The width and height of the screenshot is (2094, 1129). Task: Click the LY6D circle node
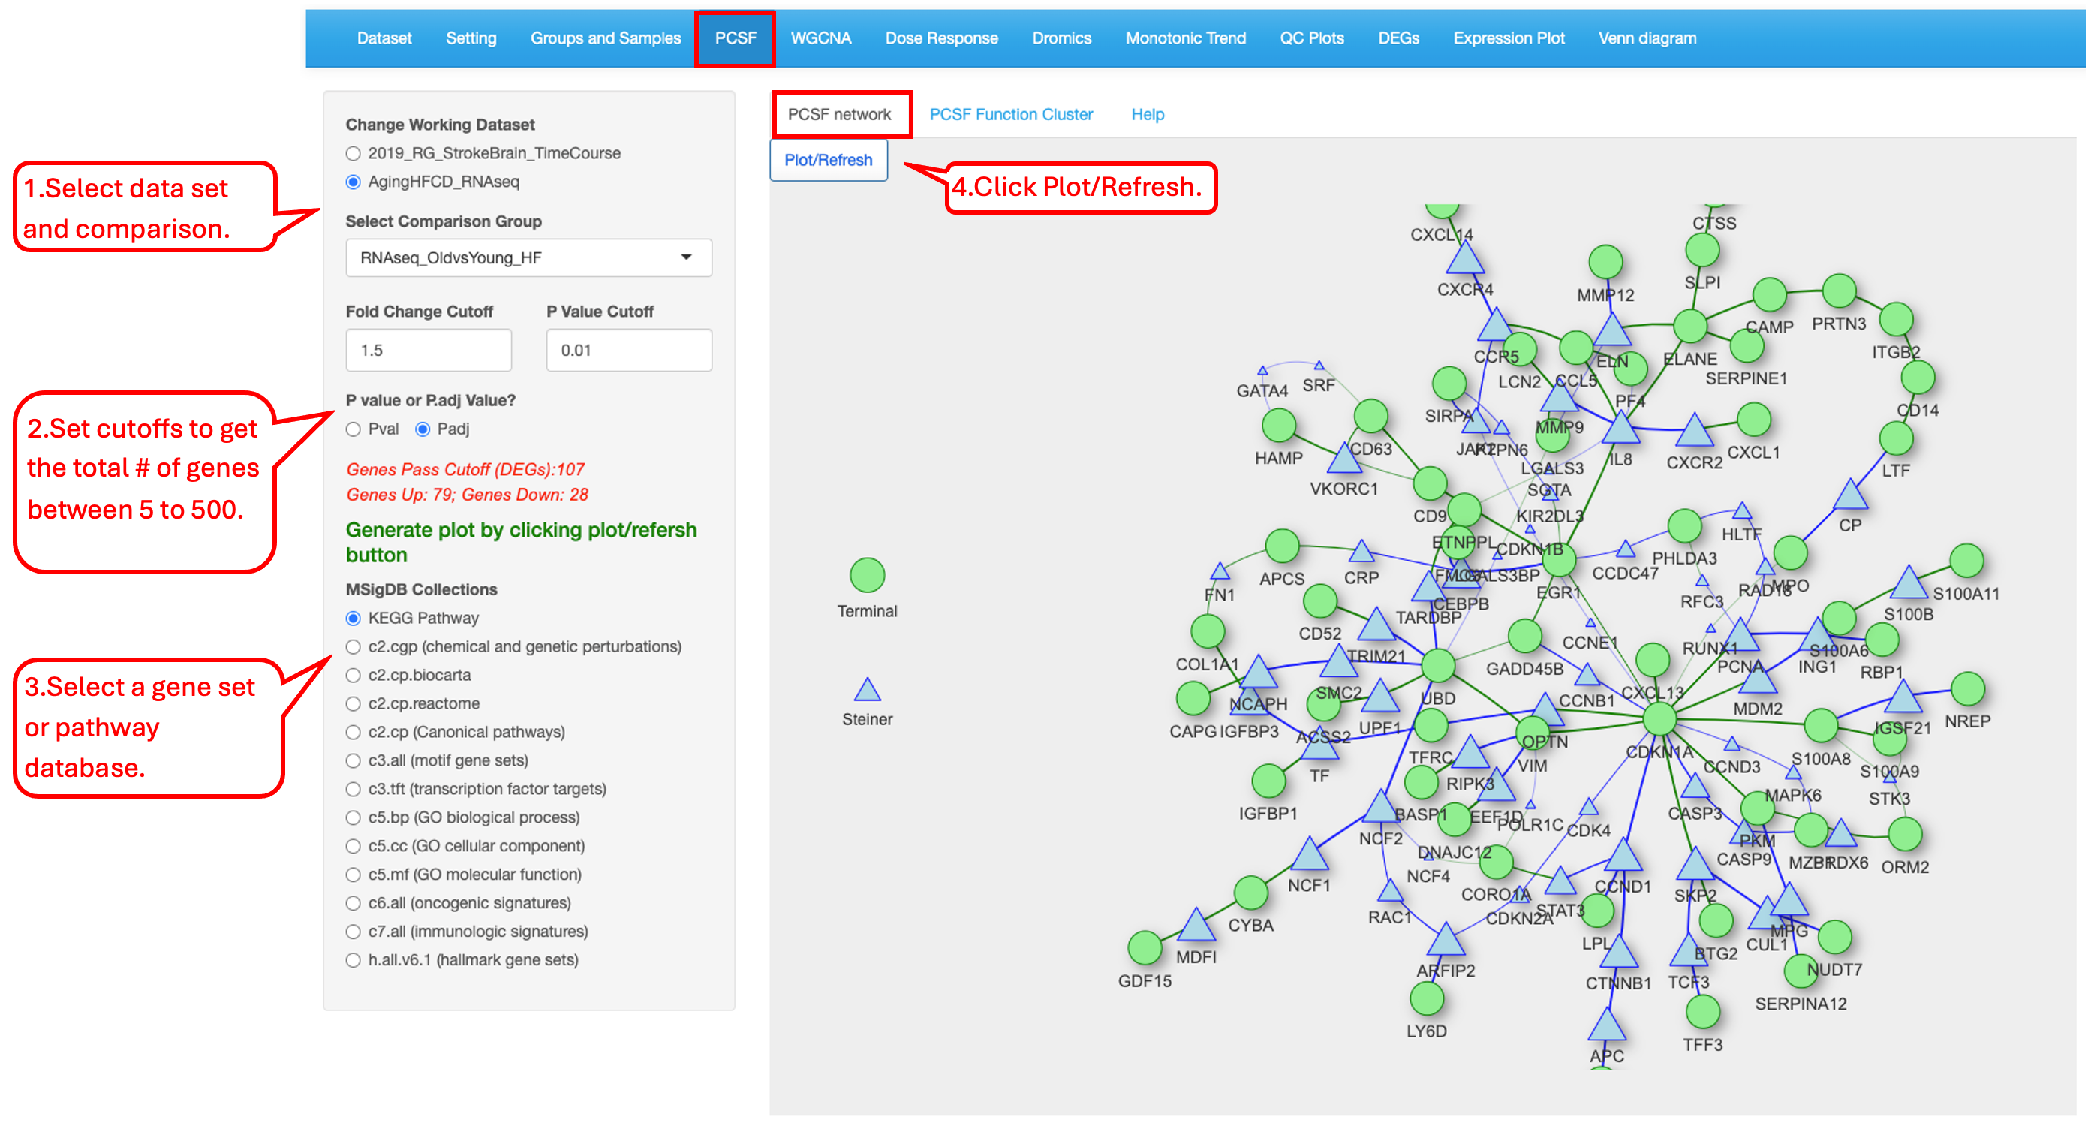[x=1426, y=999]
